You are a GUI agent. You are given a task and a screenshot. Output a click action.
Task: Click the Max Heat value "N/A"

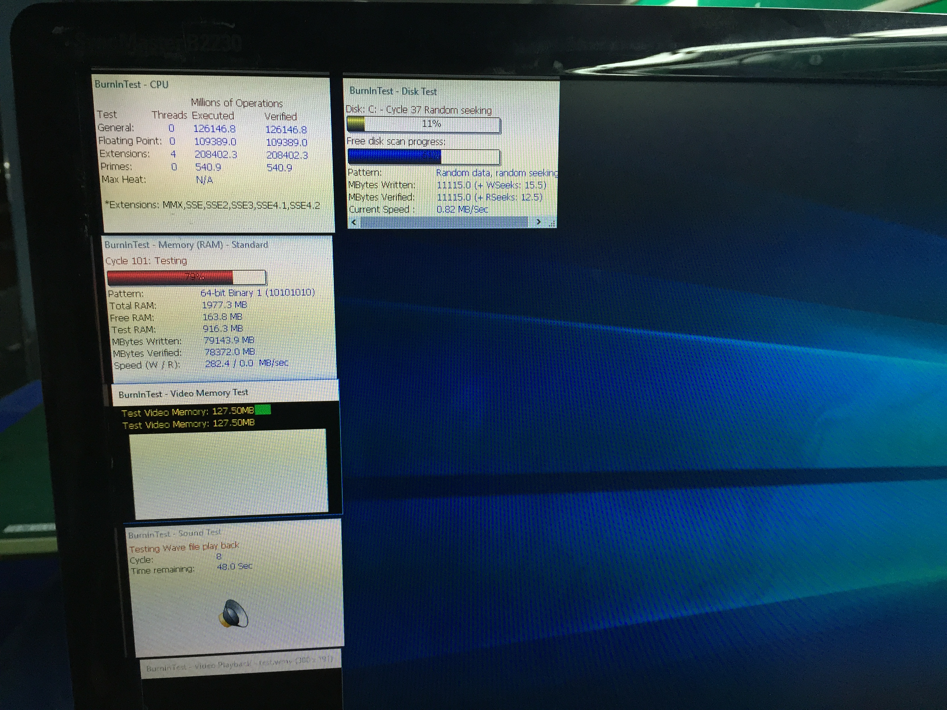pyautogui.click(x=204, y=180)
